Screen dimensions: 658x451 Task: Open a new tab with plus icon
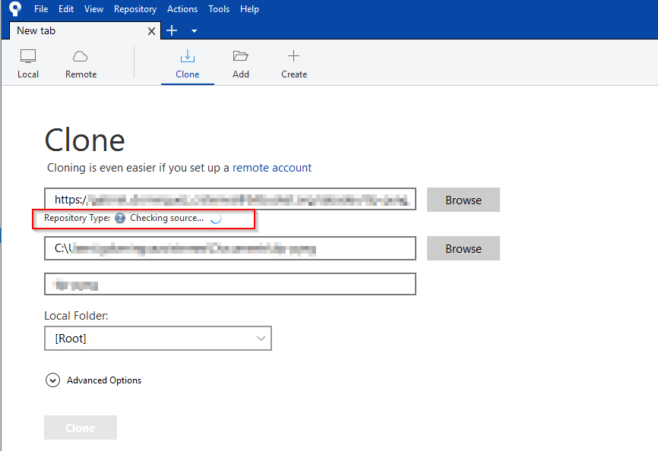(172, 30)
